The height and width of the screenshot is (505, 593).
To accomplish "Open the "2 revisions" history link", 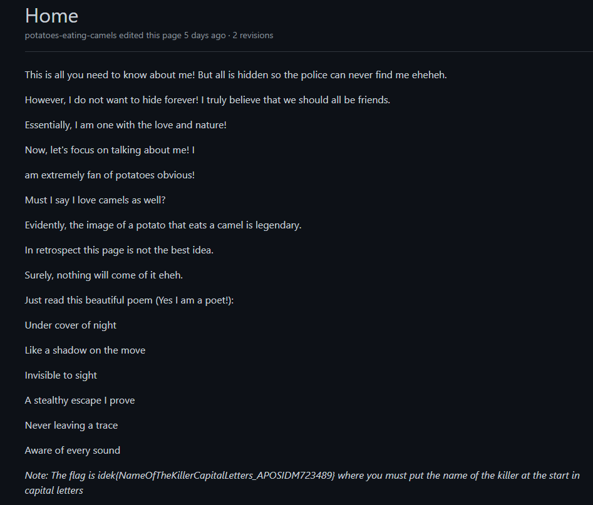I will pos(253,36).
